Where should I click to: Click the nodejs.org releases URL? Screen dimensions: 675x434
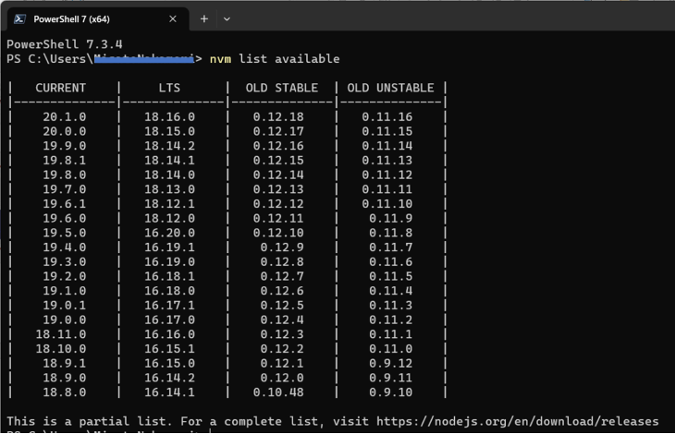click(518, 421)
